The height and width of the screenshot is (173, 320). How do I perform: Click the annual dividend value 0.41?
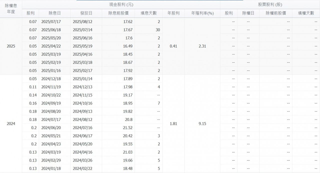pos(173,46)
